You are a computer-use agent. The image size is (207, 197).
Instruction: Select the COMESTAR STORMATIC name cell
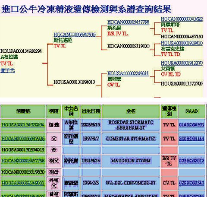pyautogui.click(x=131, y=139)
